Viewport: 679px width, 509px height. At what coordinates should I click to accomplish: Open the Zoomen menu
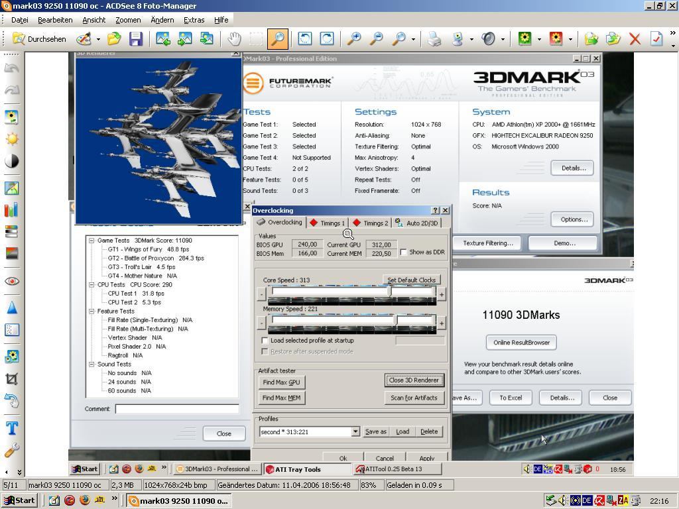[128, 20]
